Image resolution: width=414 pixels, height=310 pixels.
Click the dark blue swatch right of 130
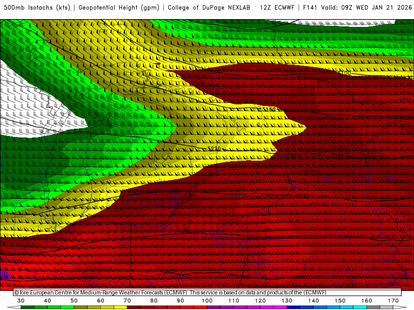(293, 307)
